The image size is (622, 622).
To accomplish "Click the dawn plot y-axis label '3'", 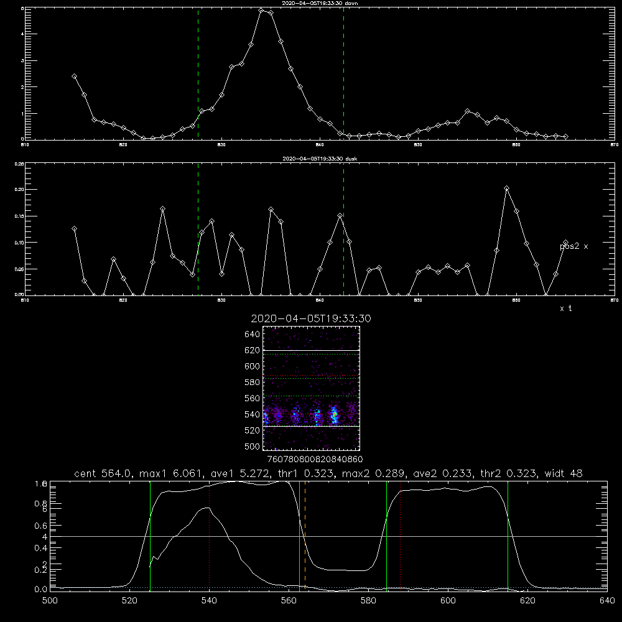I will coord(22,61).
